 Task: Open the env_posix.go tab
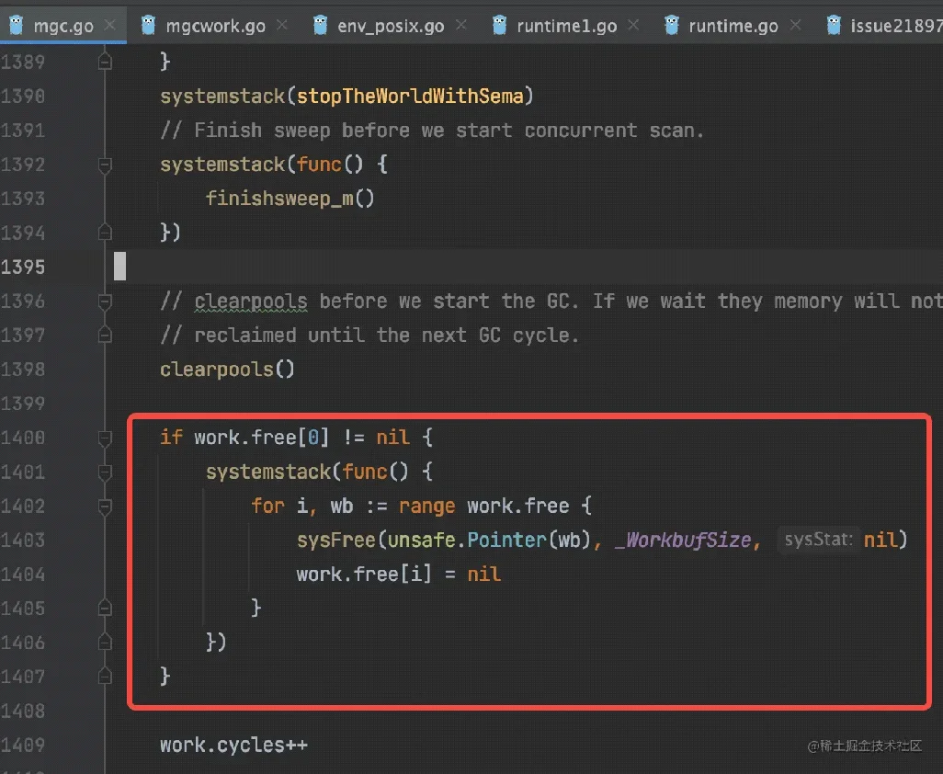click(x=391, y=26)
